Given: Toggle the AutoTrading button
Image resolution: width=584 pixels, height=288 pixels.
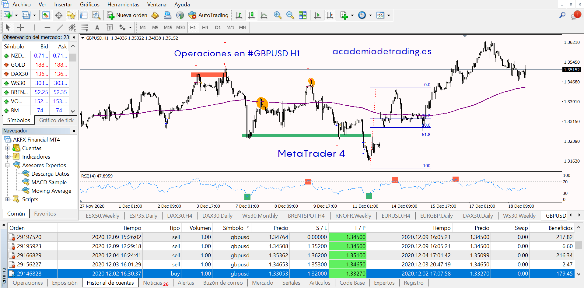Looking at the screenshot, I should pos(208,15).
